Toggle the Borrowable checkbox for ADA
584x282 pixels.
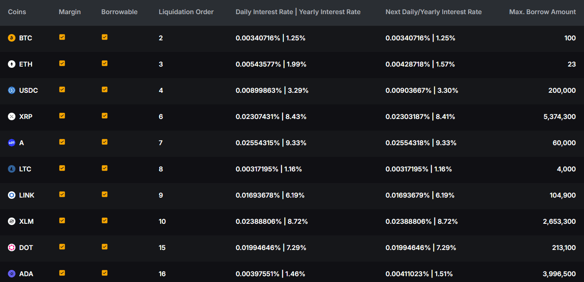[105, 273]
